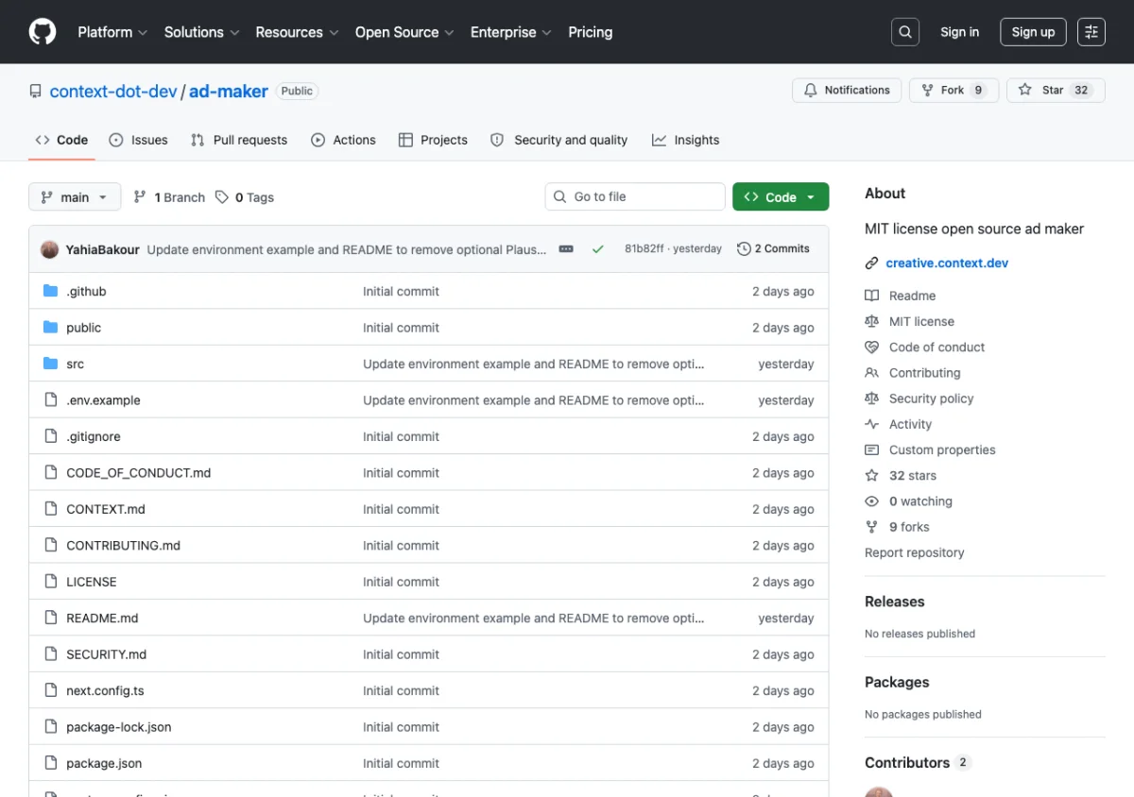Switch to the Actions tab
The image size is (1134, 797).
(x=343, y=140)
